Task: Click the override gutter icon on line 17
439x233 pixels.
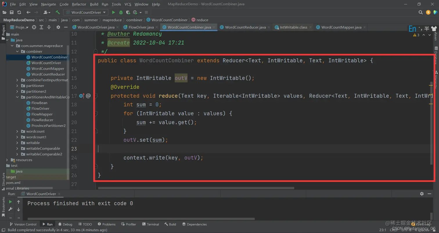Action: coord(82,96)
